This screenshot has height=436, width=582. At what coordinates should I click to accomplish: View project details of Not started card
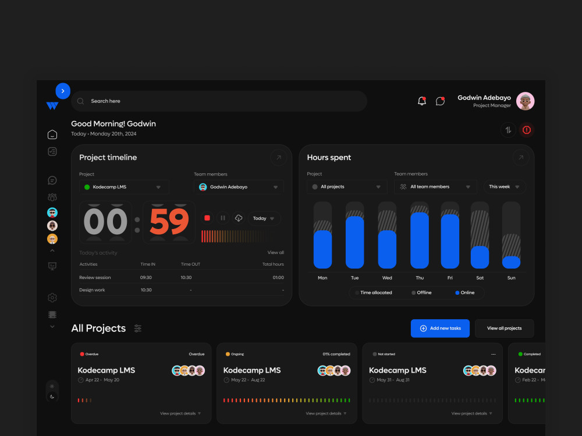[472, 413]
